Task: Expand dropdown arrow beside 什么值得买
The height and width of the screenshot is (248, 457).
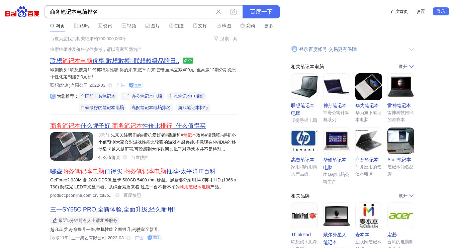Action: 125,158
